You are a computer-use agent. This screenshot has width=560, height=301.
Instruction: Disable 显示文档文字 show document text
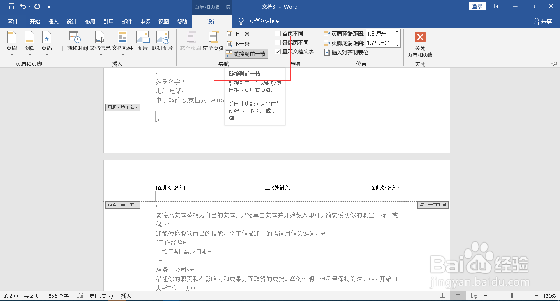(x=278, y=52)
